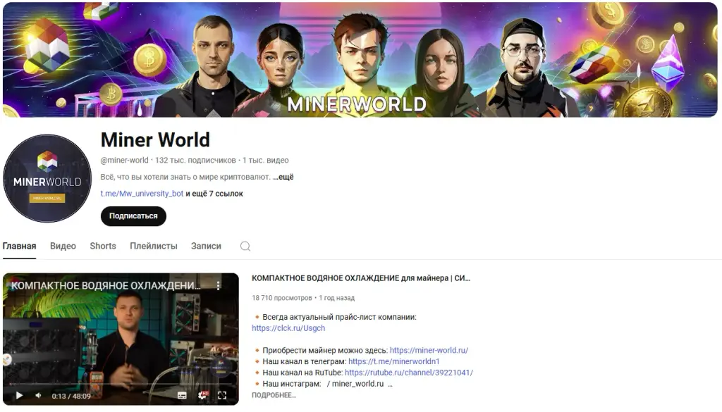Click the 1 тыс. видео count
Image resolution: width=722 pixels, height=412 pixels.
coord(265,160)
